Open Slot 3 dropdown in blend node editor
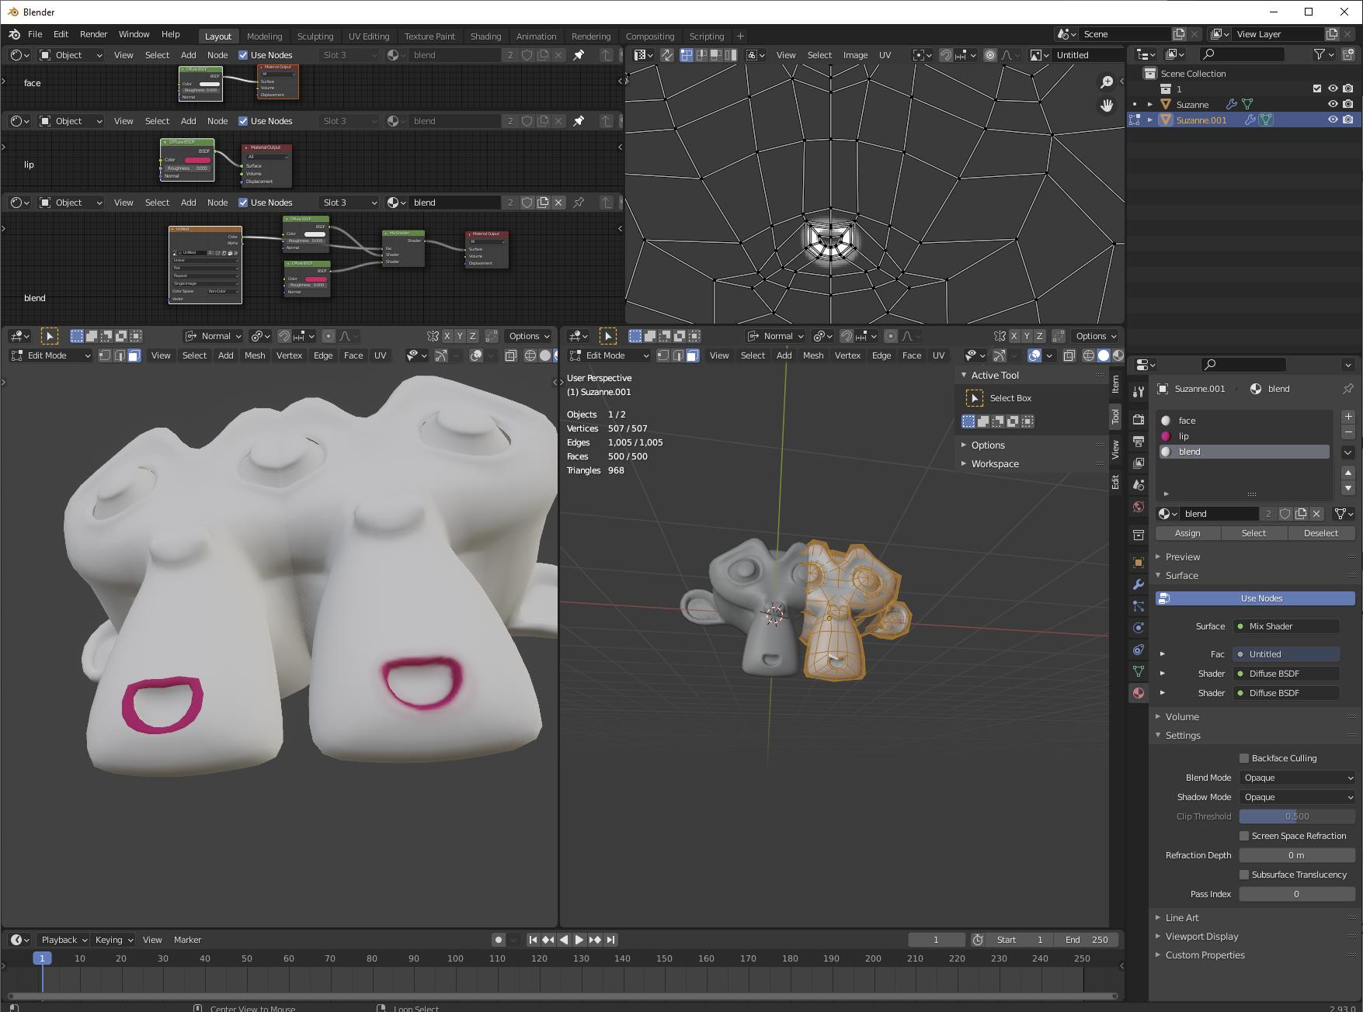 [x=349, y=203]
